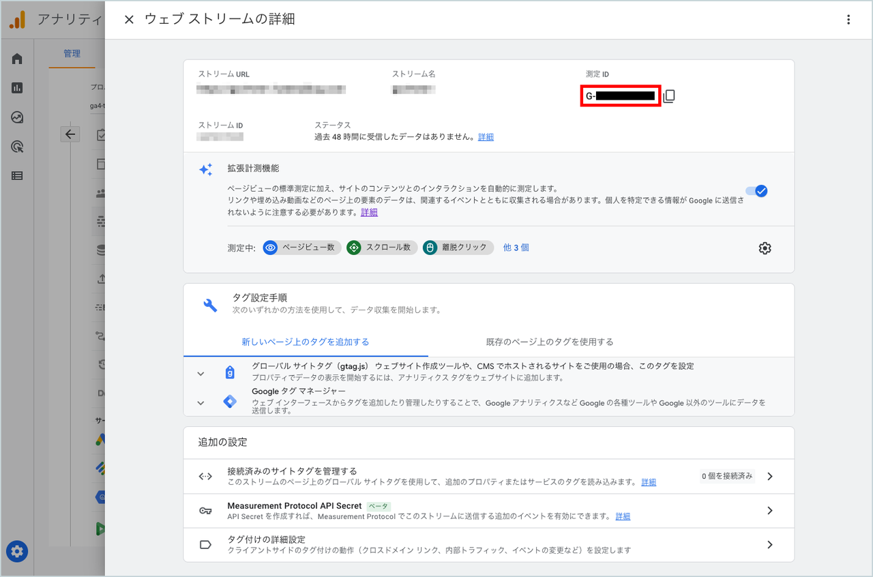
Task: Click the key icon for API Secret
Action: click(x=205, y=511)
